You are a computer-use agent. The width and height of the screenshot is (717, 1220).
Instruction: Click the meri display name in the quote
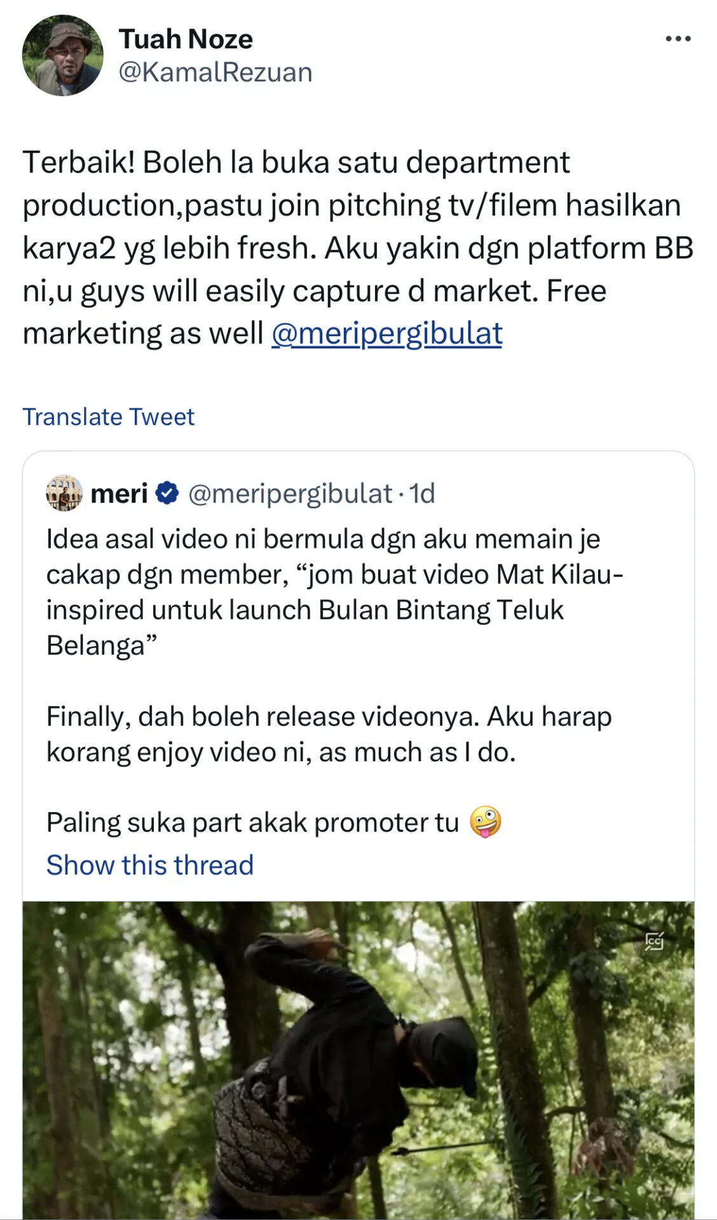119,494
